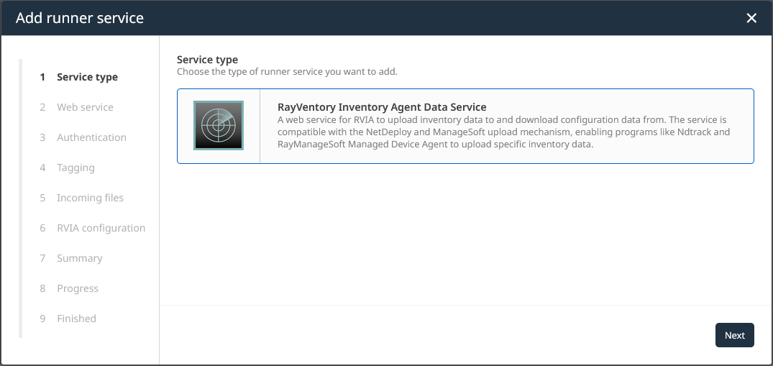Close the Add runner service dialog

coord(751,18)
